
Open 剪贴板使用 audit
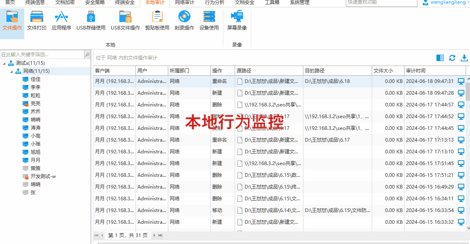(x=157, y=21)
